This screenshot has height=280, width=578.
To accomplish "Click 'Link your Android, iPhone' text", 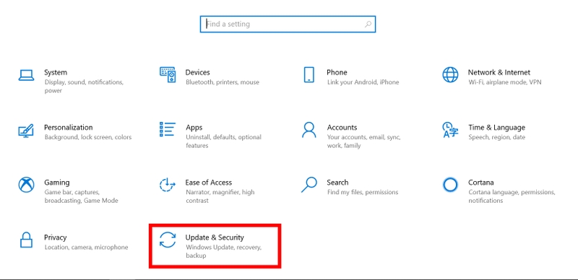I will tap(363, 82).
